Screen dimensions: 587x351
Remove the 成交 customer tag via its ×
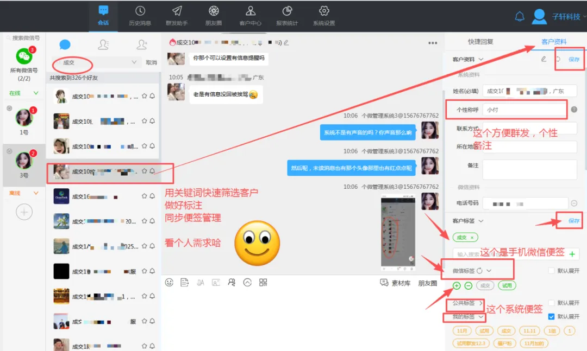[472, 238]
